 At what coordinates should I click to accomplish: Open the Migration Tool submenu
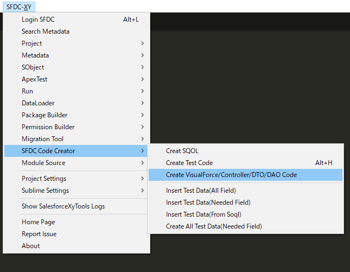(76, 139)
